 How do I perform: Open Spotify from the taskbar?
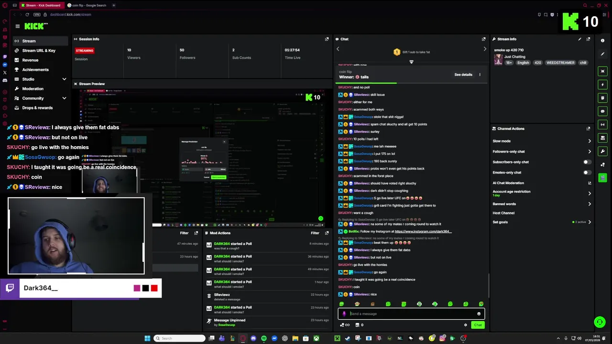coord(263,338)
